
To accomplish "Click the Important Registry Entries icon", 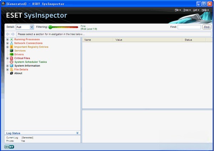I will click(x=11, y=47).
